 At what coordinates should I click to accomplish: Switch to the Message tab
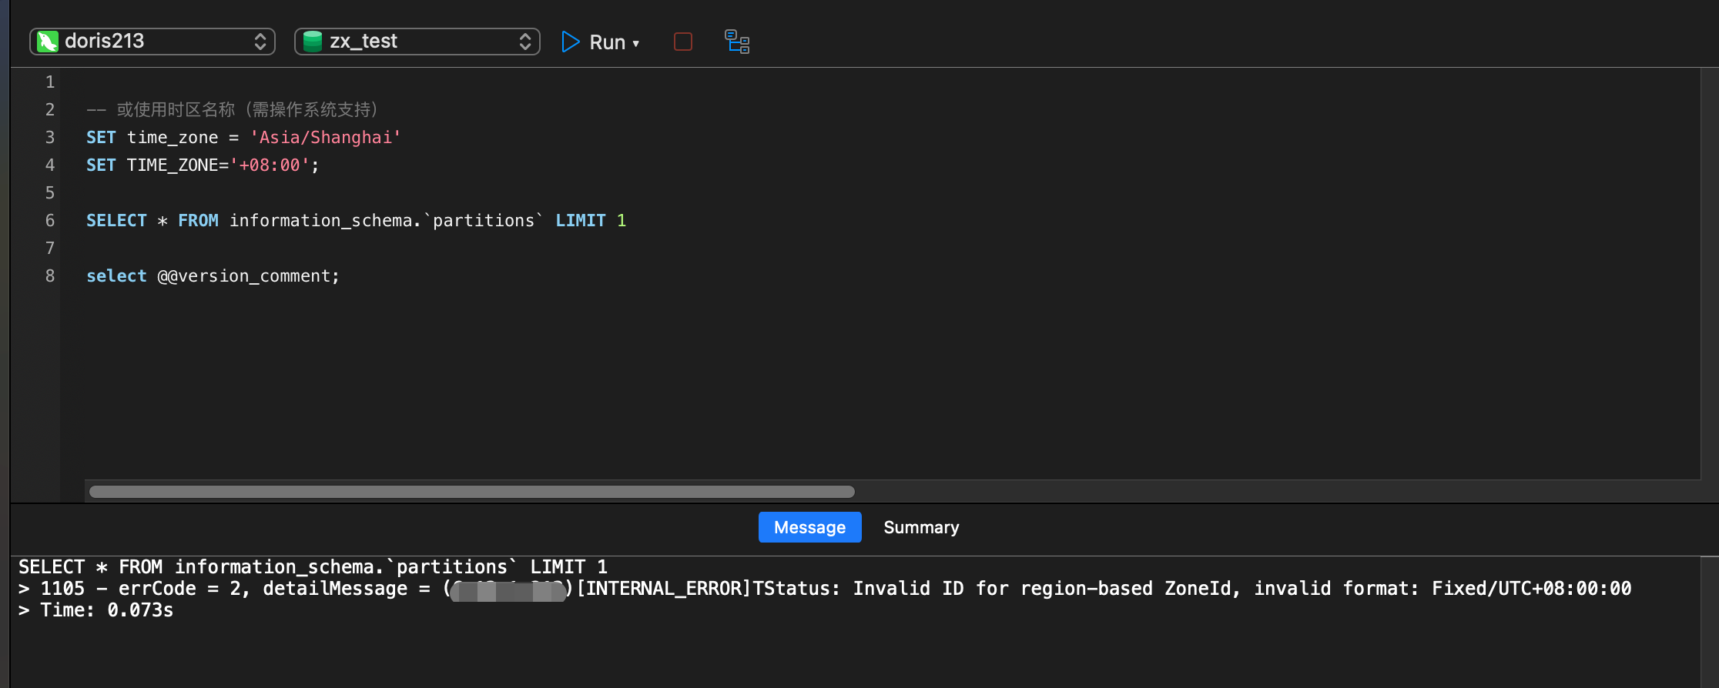point(809,527)
